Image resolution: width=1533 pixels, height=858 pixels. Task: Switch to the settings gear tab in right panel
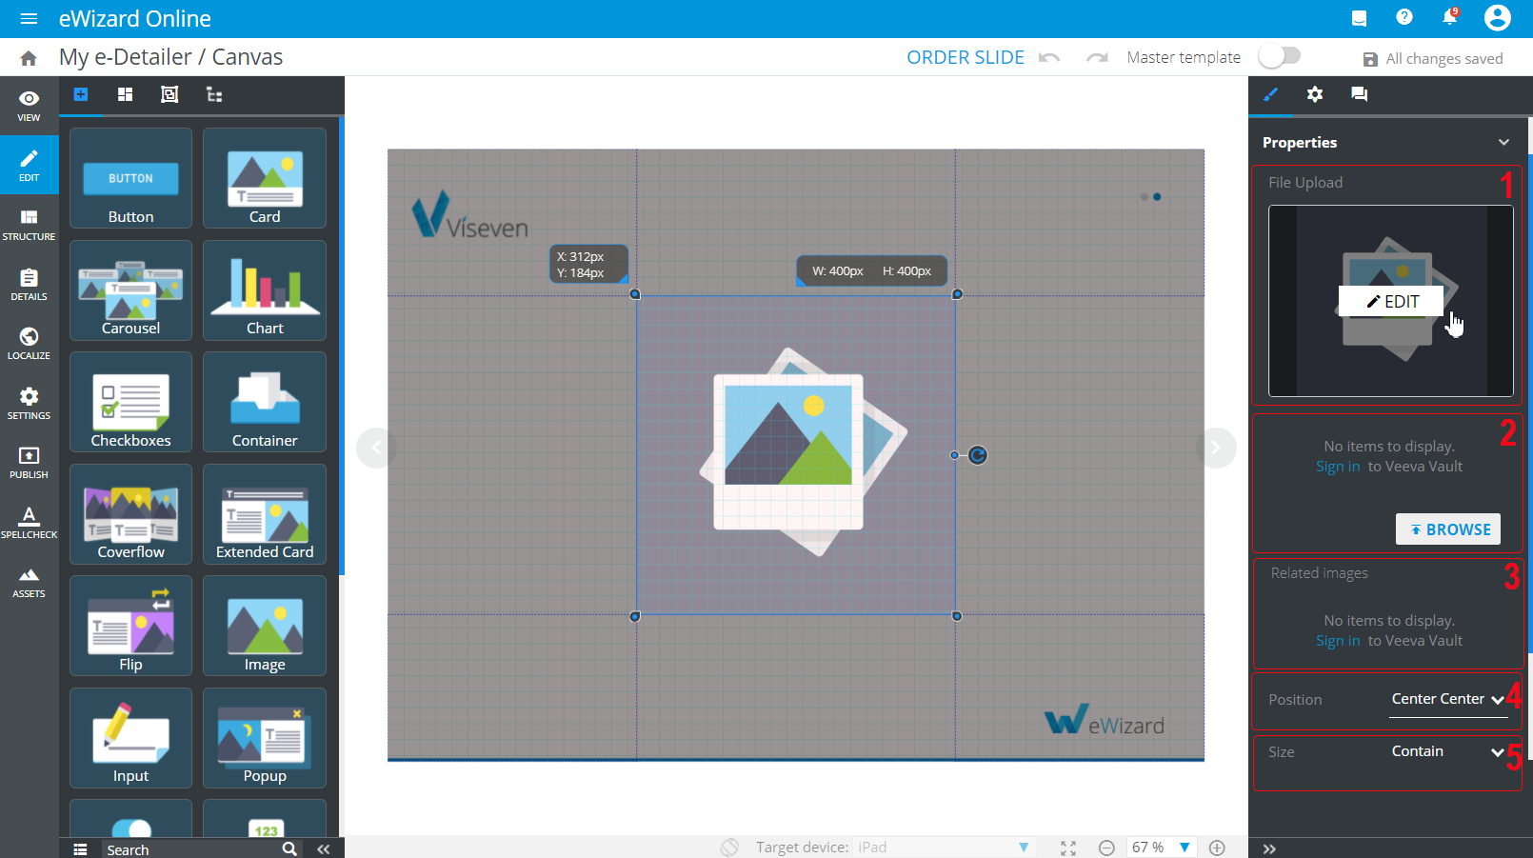(1315, 94)
